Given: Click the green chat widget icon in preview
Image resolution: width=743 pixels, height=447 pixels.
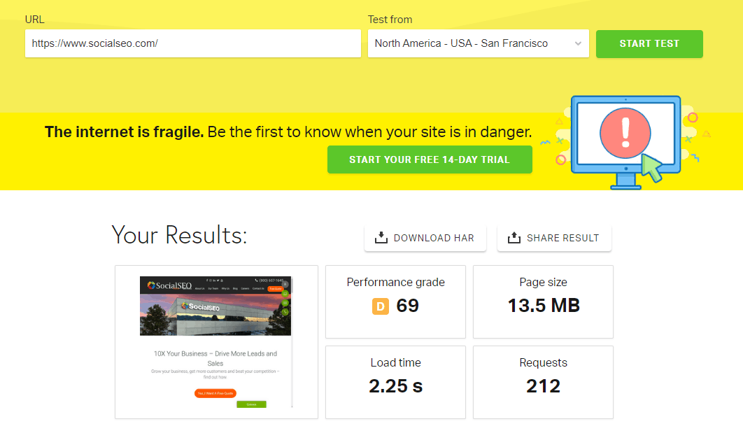Looking at the screenshot, I should point(285,302).
